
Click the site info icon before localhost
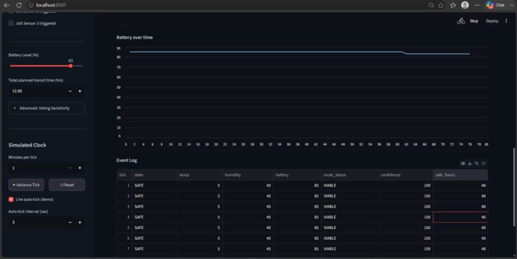[x=31, y=5]
